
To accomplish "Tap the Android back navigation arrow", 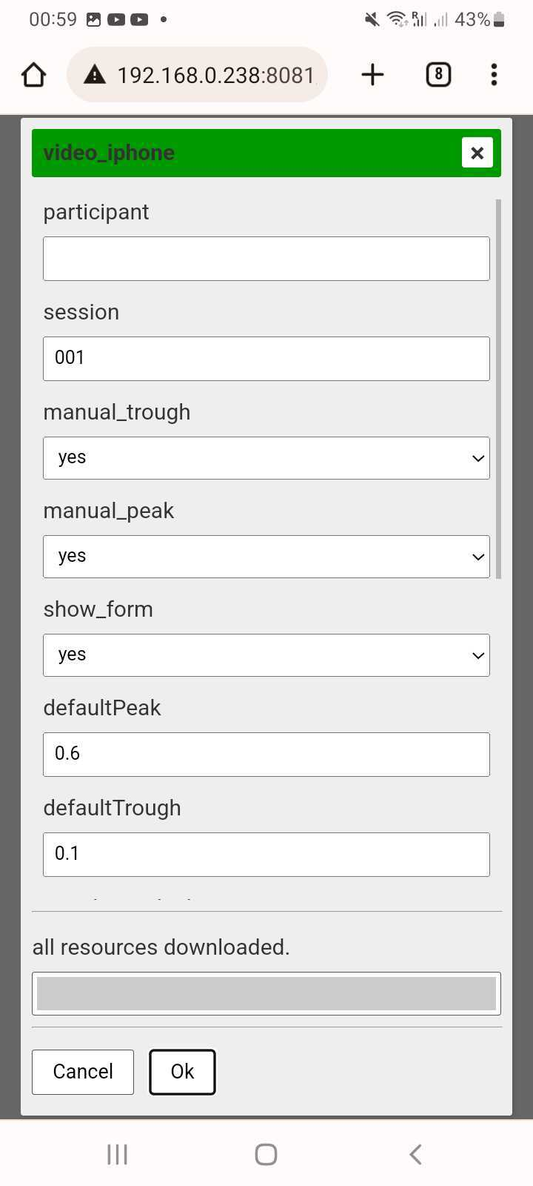I will click(415, 1154).
